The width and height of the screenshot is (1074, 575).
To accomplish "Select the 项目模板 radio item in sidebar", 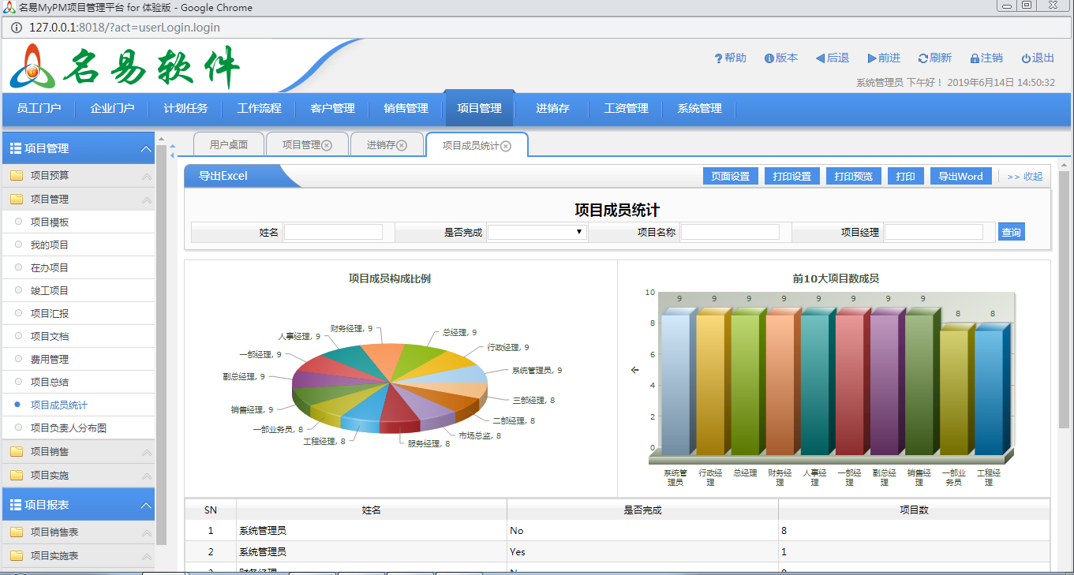I will (18, 222).
